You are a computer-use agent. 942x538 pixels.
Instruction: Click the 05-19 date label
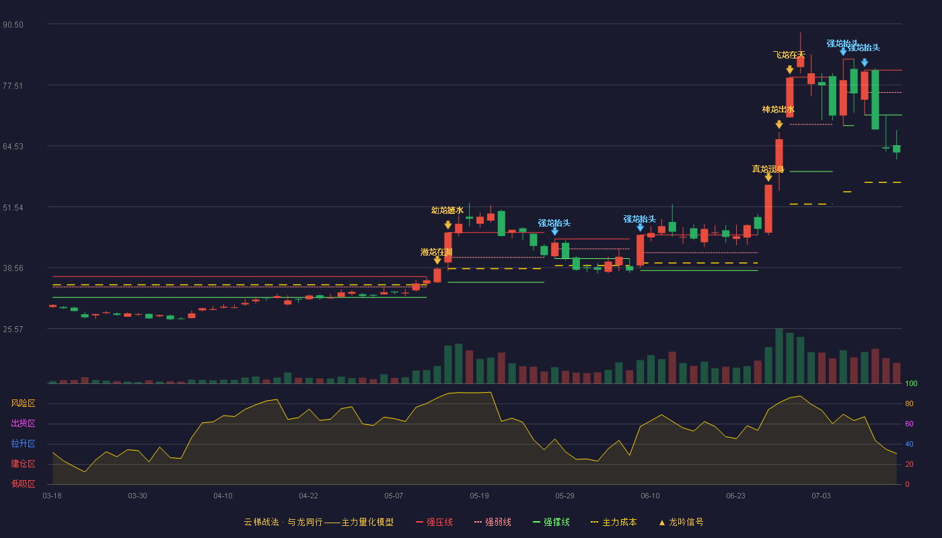point(480,496)
